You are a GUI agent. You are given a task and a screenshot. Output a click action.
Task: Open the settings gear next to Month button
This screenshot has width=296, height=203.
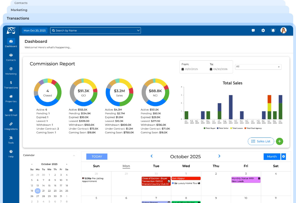(284, 157)
